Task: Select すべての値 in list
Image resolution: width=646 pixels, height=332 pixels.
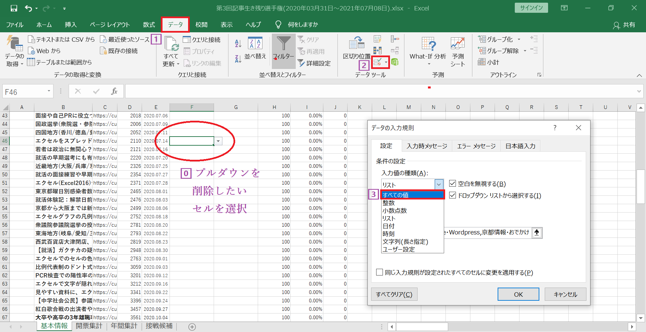Action: pyautogui.click(x=412, y=195)
